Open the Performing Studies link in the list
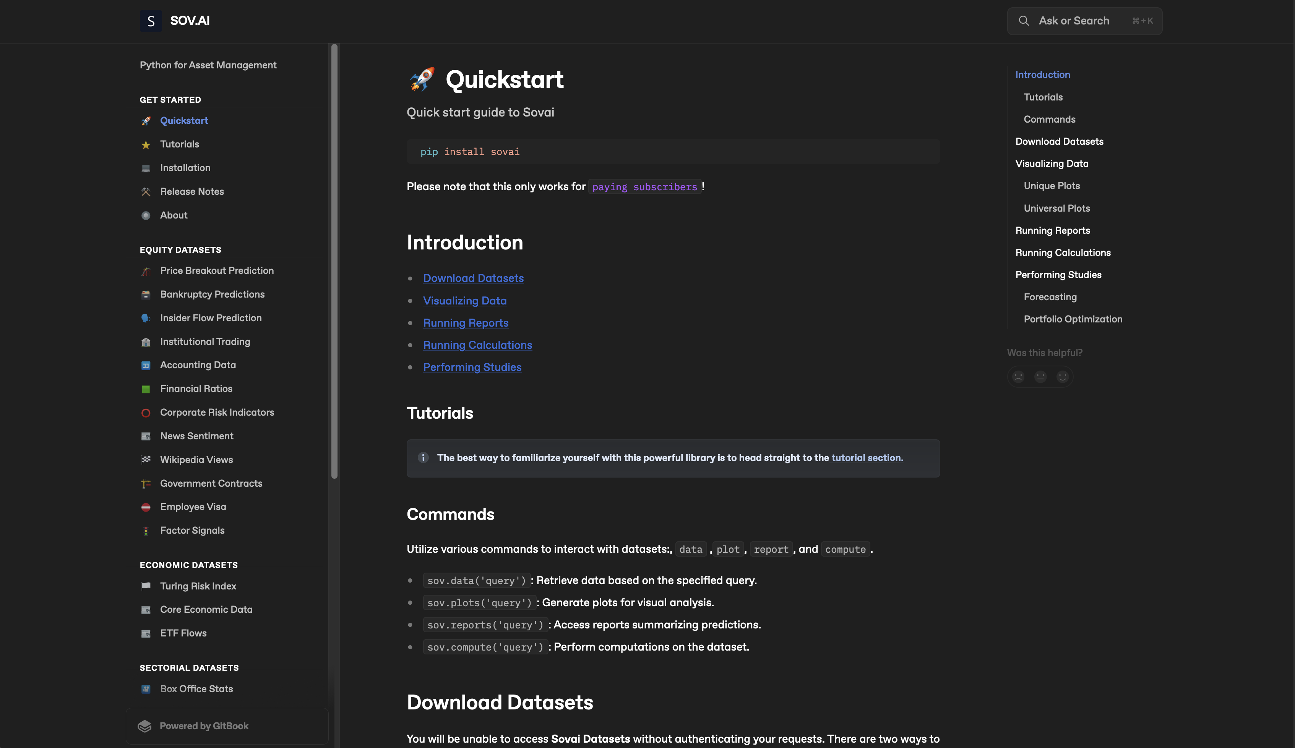The height and width of the screenshot is (748, 1295). [x=472, y=368]
